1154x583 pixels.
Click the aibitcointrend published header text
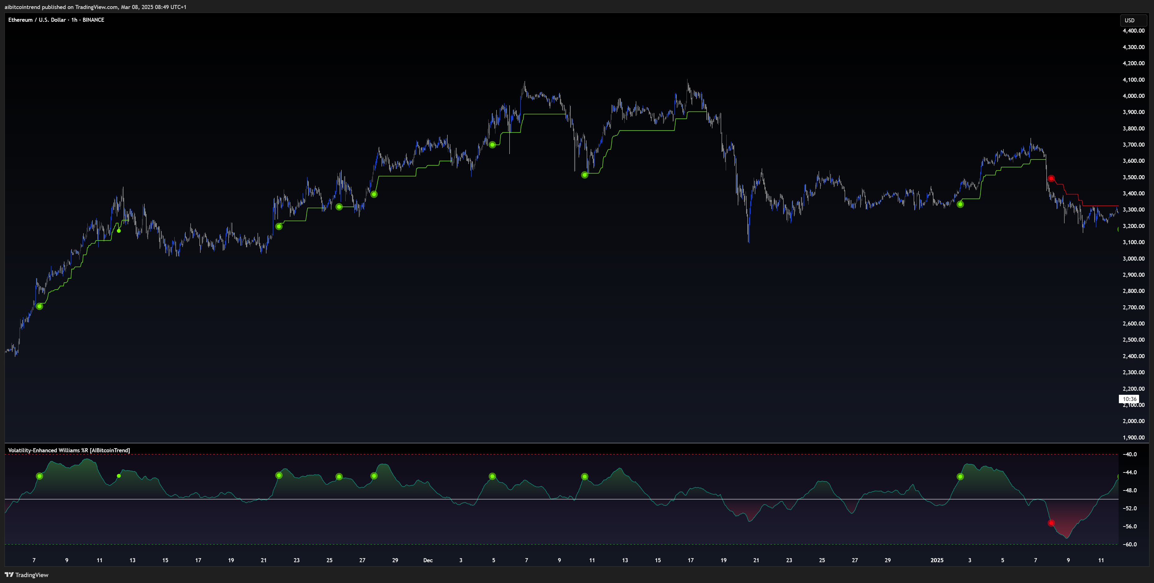point(95,7)
